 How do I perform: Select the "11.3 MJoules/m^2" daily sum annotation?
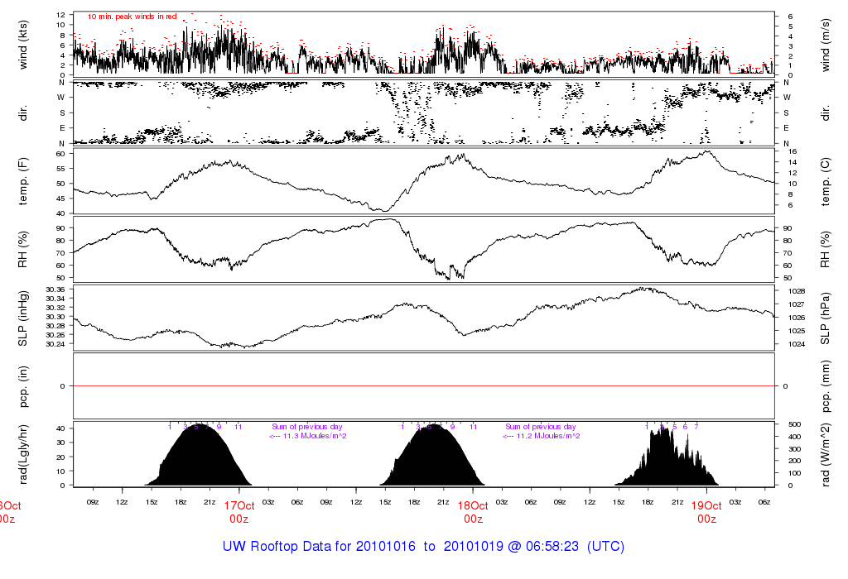coord(308,436)
